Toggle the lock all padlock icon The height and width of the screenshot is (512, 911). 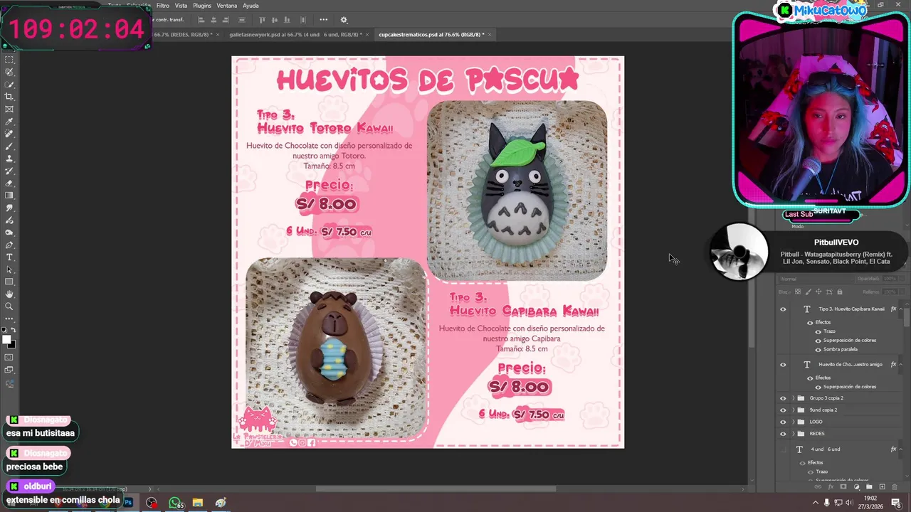840,292
